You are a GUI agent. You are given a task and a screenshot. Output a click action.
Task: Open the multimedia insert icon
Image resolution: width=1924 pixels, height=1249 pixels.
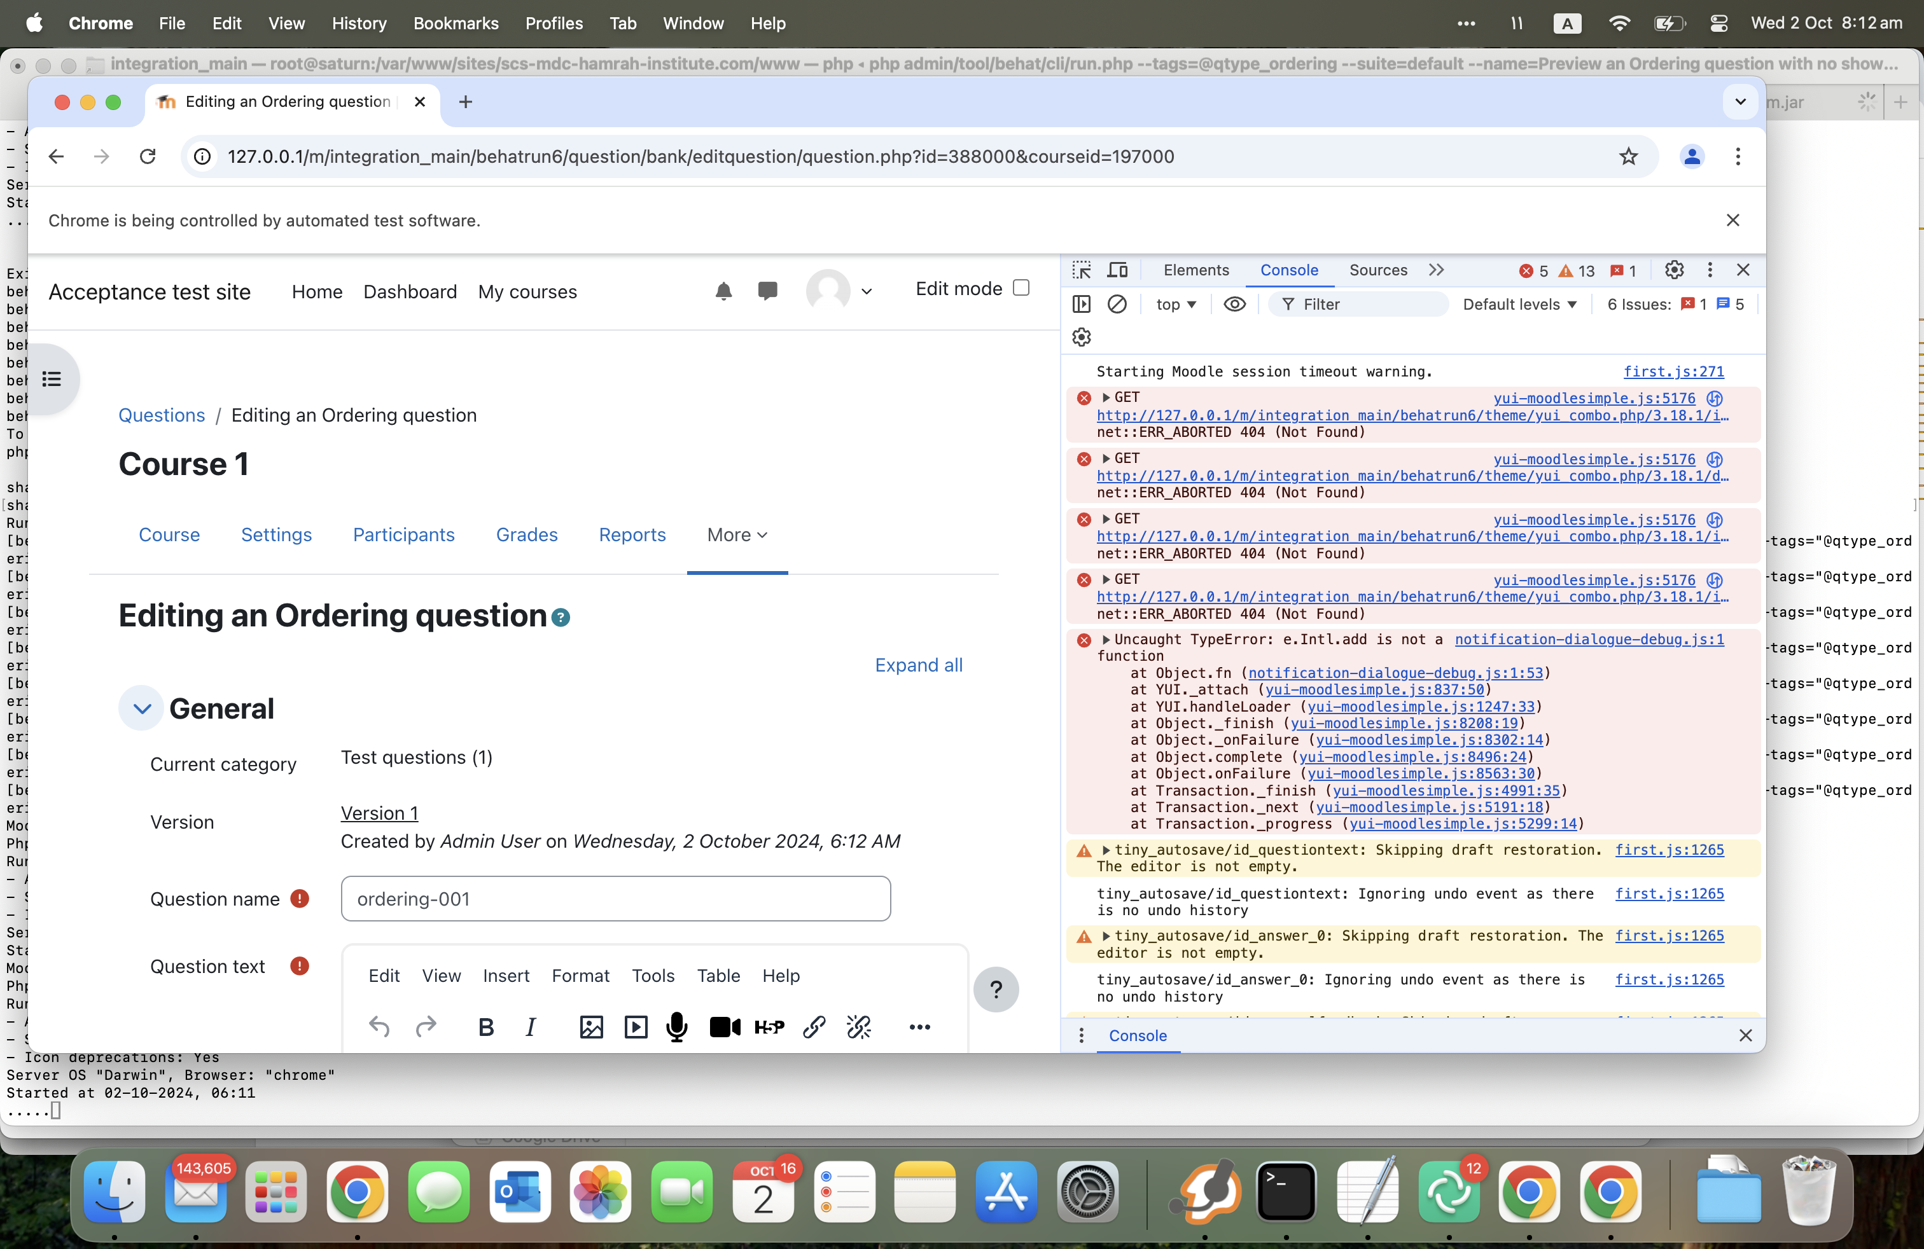click(x=636, y=1027)
